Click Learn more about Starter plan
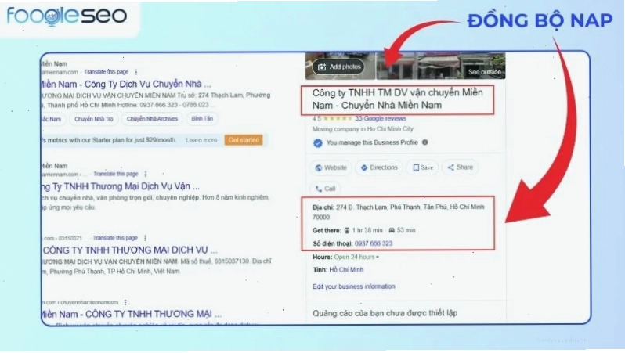 click(201, 140)
